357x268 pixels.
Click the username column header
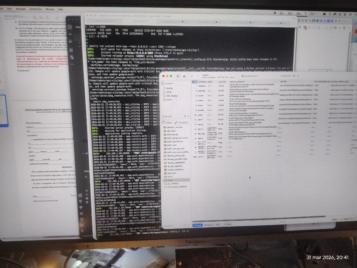pyautogui.click(x=203, y=83)
